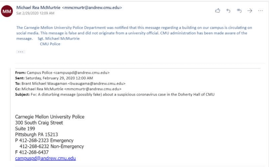Click the 300 South Craig Street address line
Screen dimensions: 269x167
[x=39, y=123]
